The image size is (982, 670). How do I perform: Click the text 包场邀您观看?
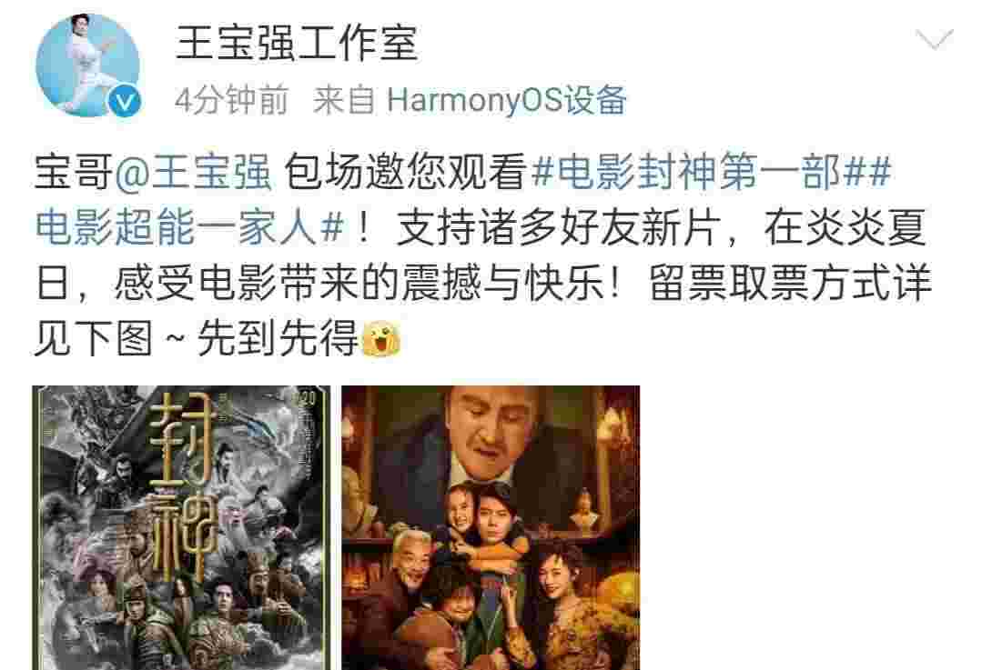(405, 172)
